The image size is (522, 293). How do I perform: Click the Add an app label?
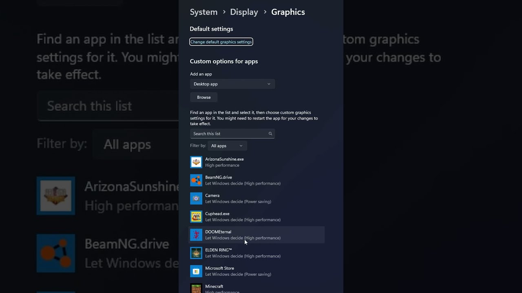tap(201, 74)
